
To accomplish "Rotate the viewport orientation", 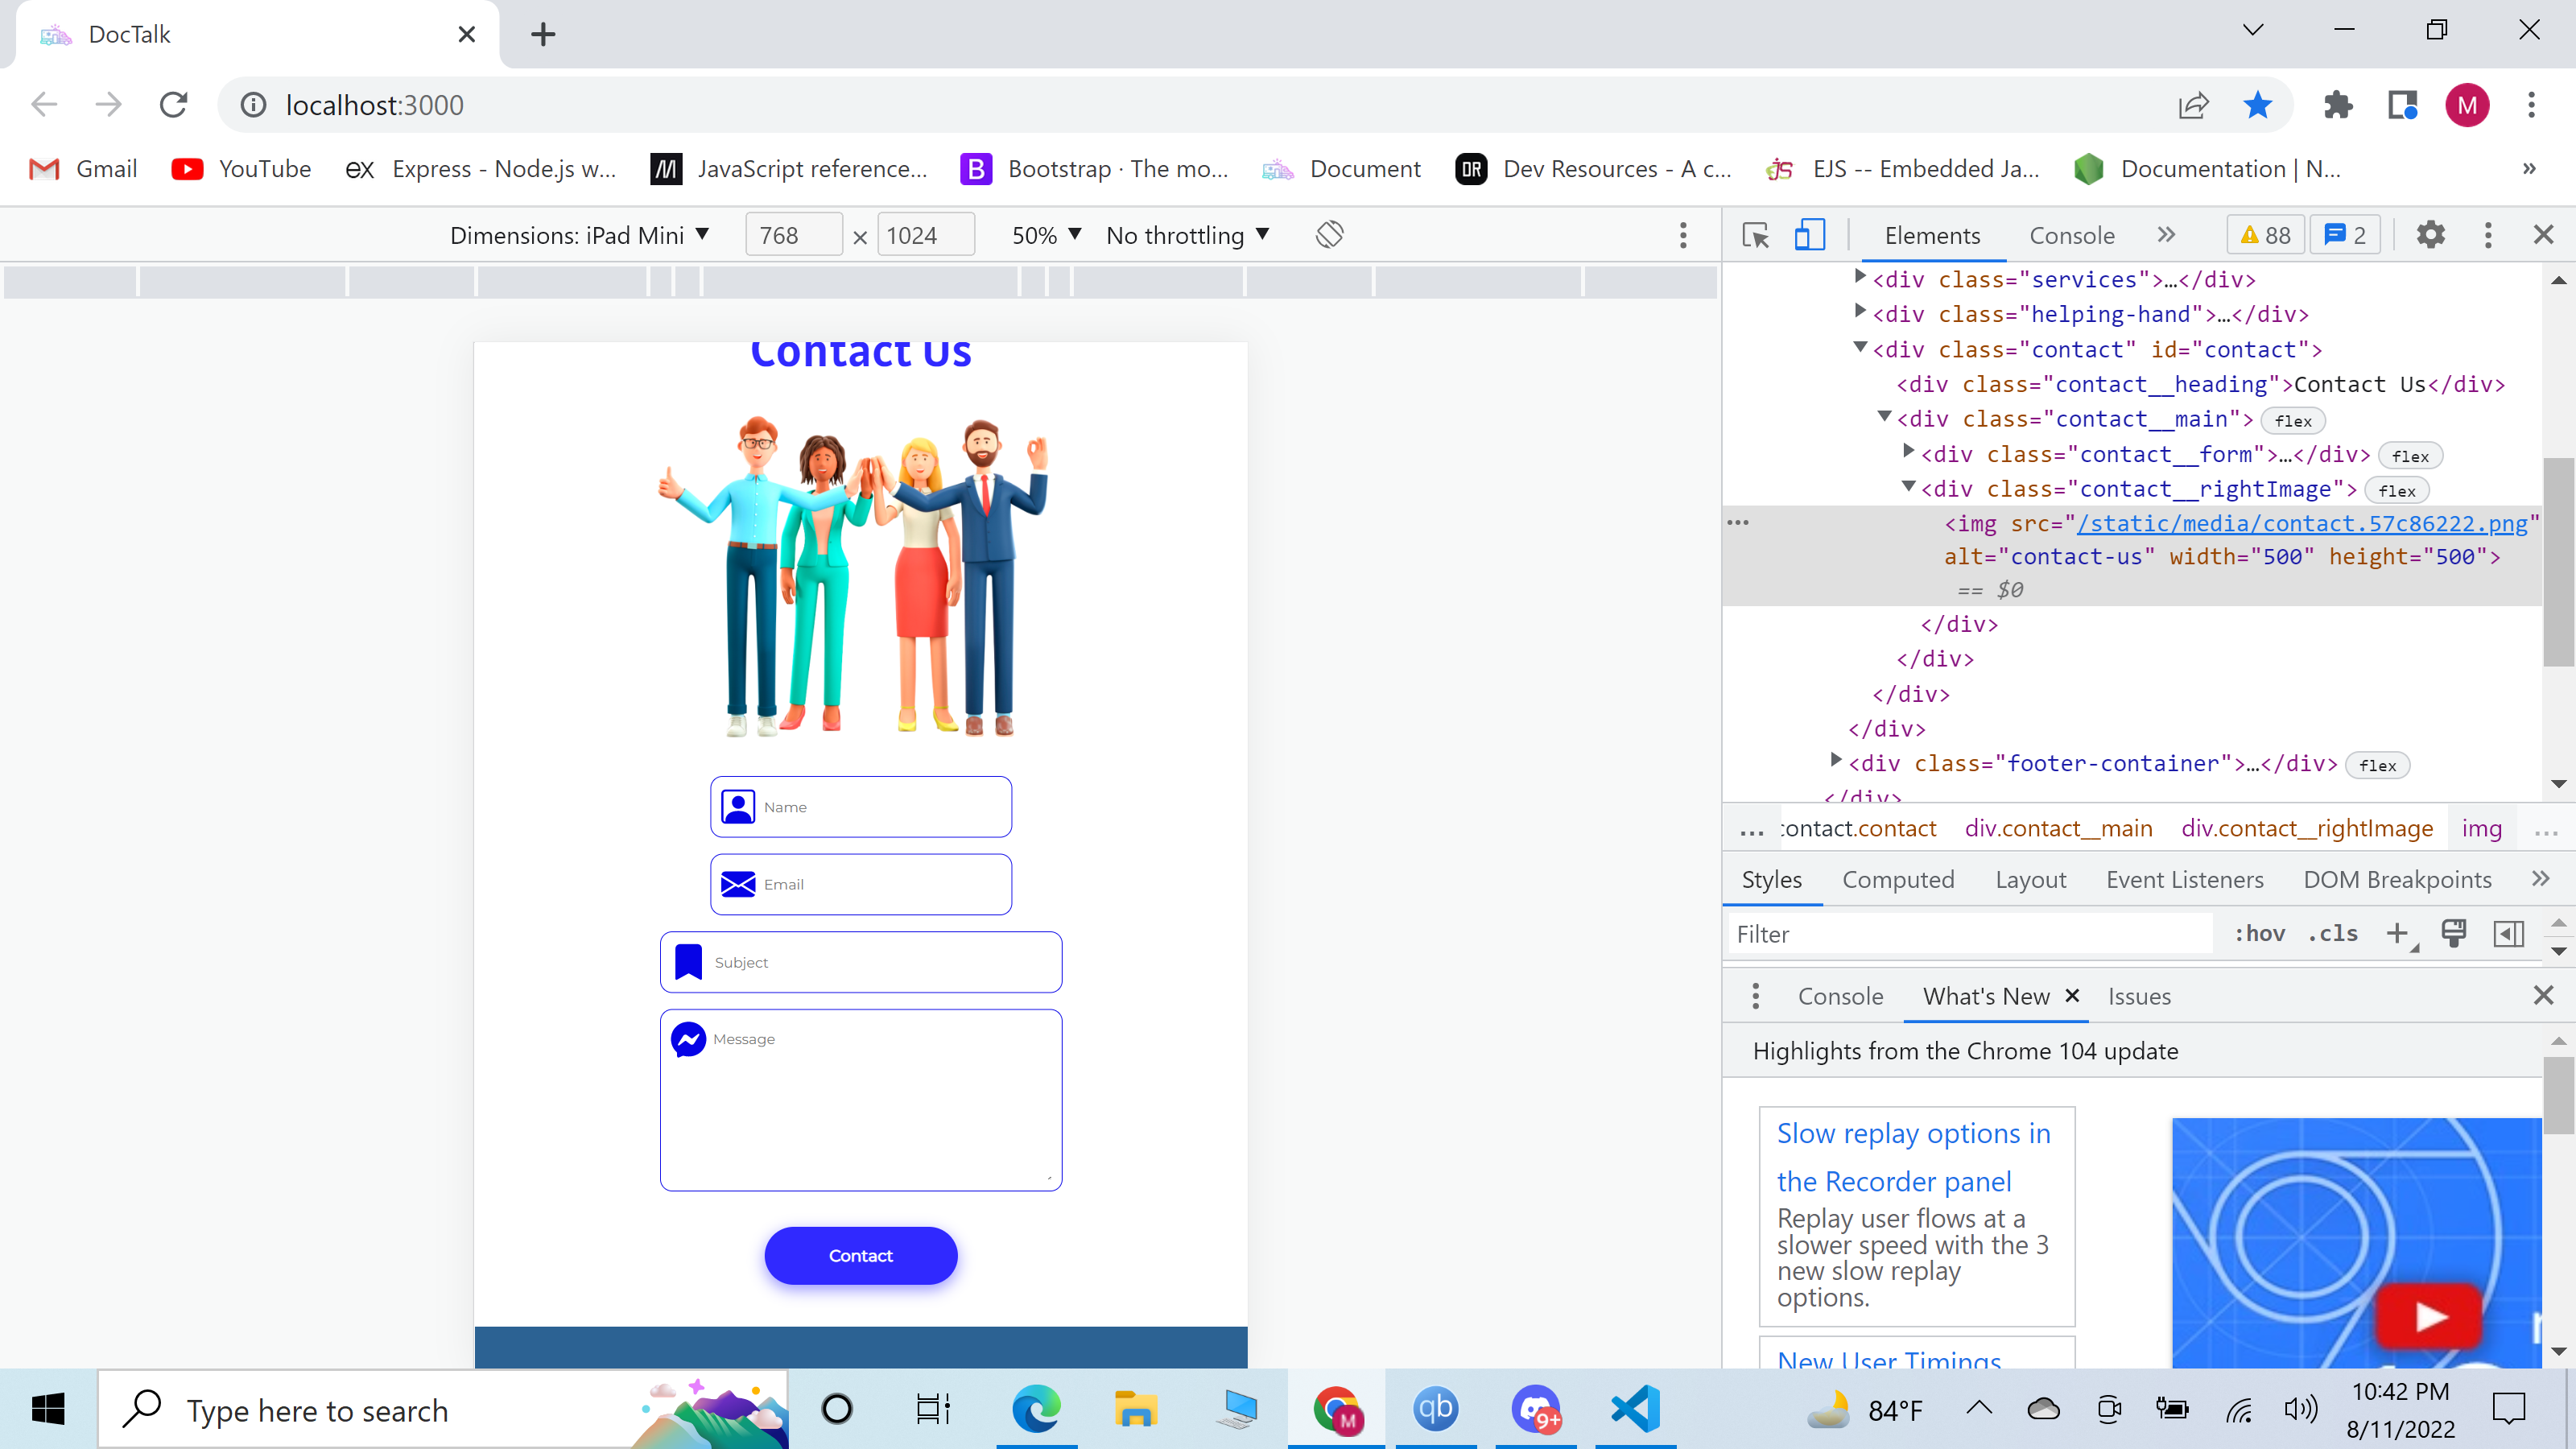I will click(1330, 234).
